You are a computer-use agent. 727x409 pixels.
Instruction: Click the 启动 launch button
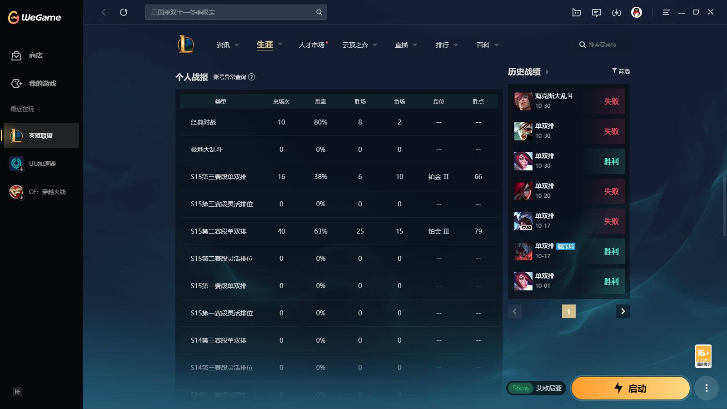[x=631, y=388]
